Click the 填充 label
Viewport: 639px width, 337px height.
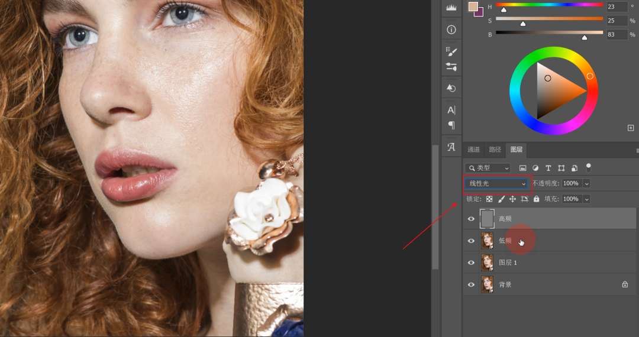point(551,199)
